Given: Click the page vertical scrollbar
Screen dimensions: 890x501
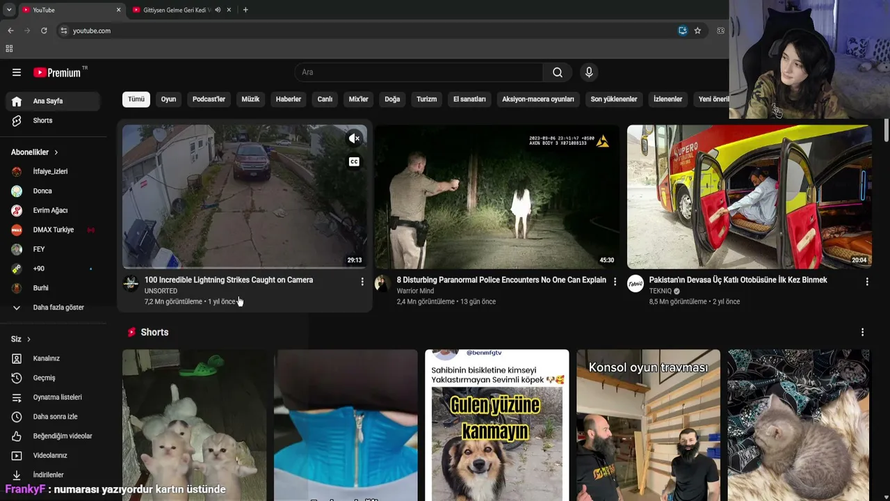Looking at the screenshot, I should pos(886,129).
